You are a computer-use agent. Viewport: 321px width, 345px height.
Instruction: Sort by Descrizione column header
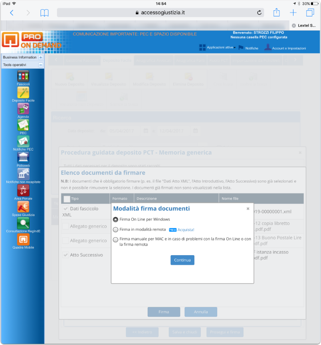click(176, 198)
